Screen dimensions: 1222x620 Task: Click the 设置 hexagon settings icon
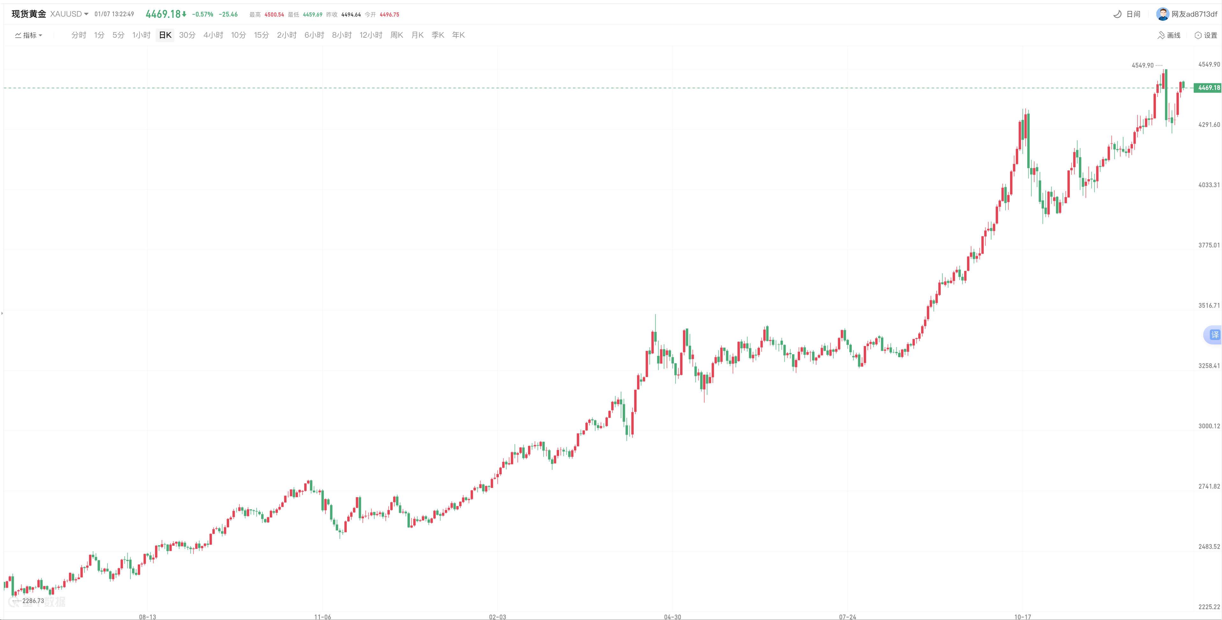click(x=1198, y=35)
